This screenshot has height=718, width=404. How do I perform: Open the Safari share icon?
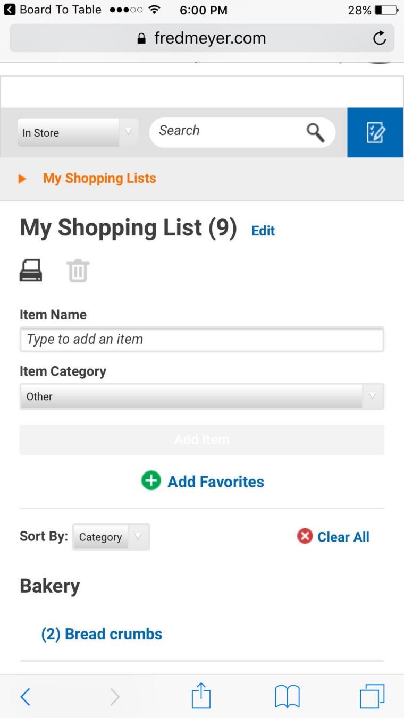coord(201,696)
